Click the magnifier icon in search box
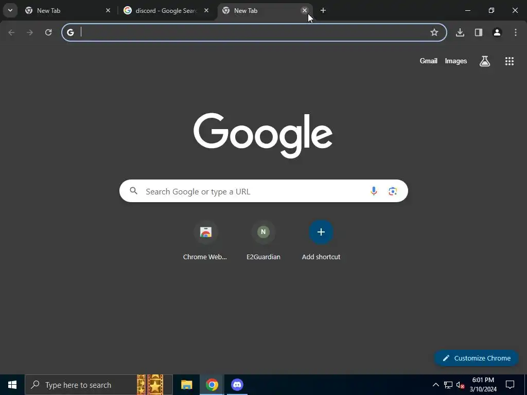Viewport: 527px width, 395px height. coord(134,191)
